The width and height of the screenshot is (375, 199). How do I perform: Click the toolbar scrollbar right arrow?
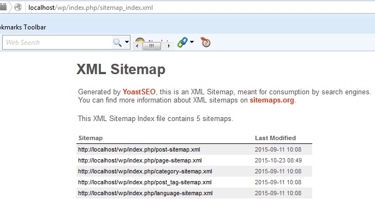tap(169, 46)
